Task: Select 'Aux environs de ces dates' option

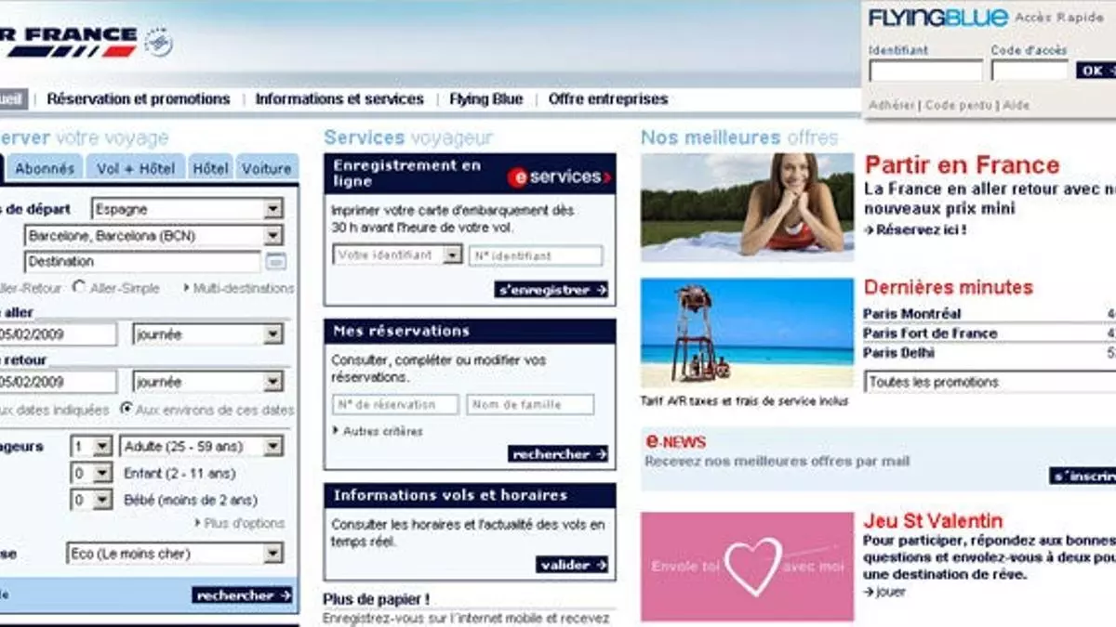Action: coord(126,410)
